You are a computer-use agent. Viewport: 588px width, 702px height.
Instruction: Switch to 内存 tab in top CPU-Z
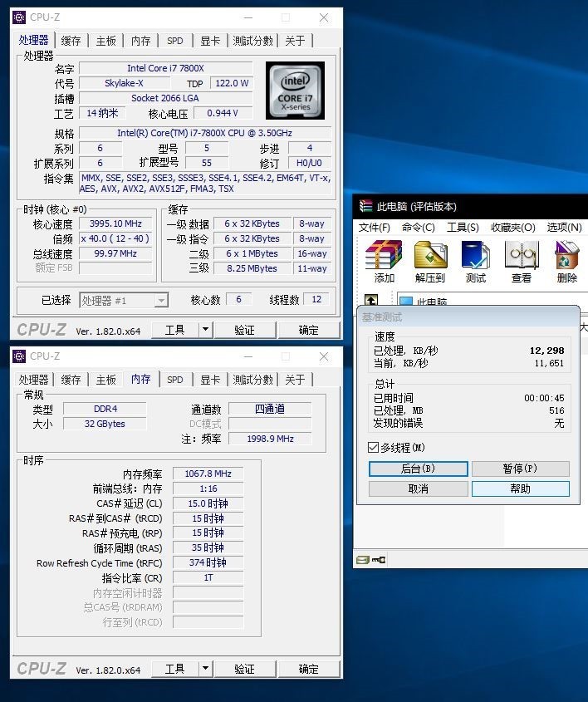coord(141,41)
